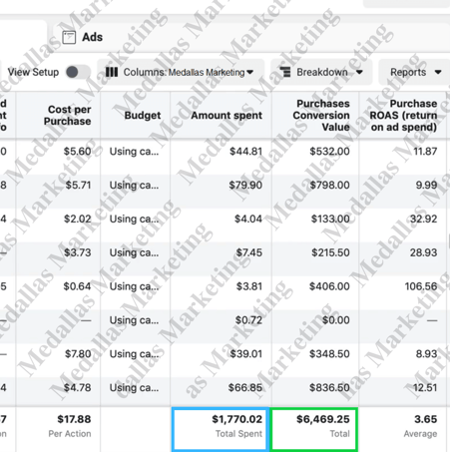Image resolution: width=450 pixels, height=452 pixels.
Task: Click the $6,469.25 Total conversion value
Action: point(314,429)
